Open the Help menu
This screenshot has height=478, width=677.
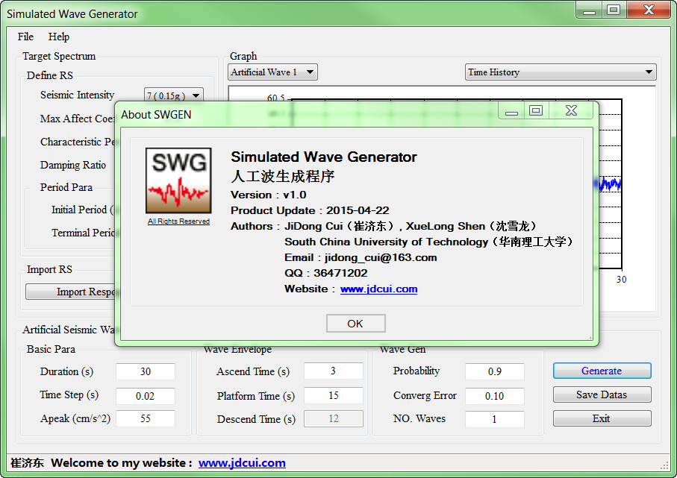pos(58,37)
